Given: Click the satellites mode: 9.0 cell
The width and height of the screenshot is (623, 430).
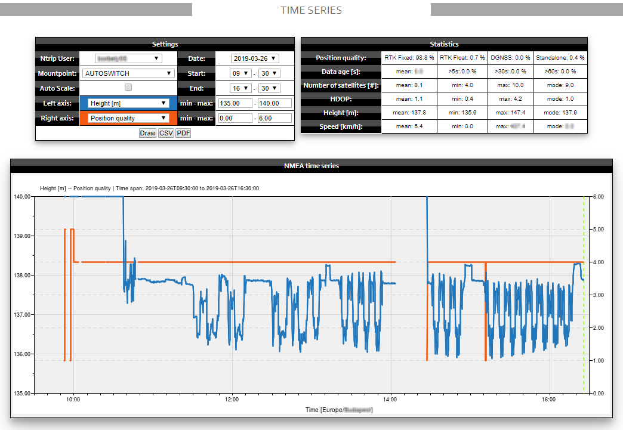Looking at the screenshot, I should point(560,85).
